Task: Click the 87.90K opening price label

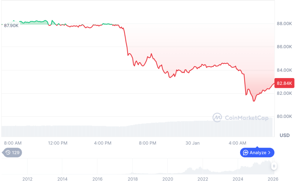Action: point(11,26)
